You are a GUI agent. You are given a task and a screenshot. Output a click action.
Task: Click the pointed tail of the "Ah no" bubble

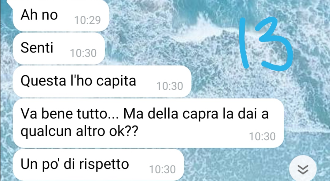10,2
